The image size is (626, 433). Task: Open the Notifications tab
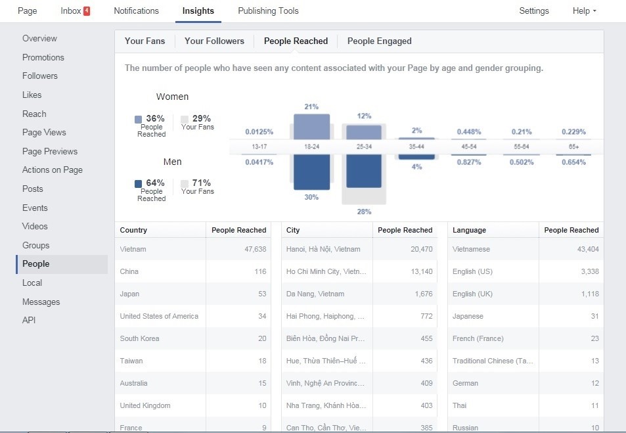(x=136, y=11)
